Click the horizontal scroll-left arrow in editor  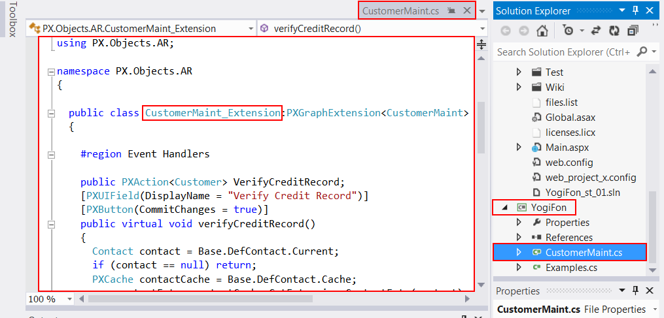[x=82, y=299]
